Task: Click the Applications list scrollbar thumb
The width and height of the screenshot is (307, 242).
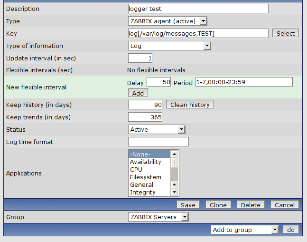Action: tap(174, 163)
